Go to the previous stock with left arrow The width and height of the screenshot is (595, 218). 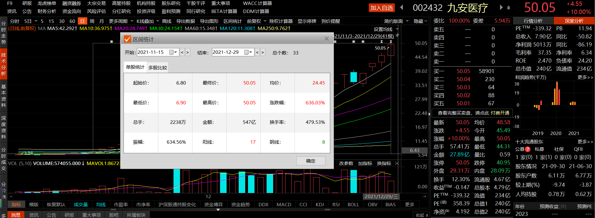[402, 7]
